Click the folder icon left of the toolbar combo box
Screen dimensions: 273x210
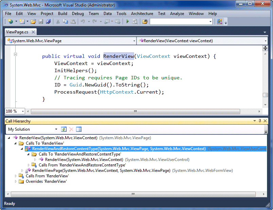145,21
